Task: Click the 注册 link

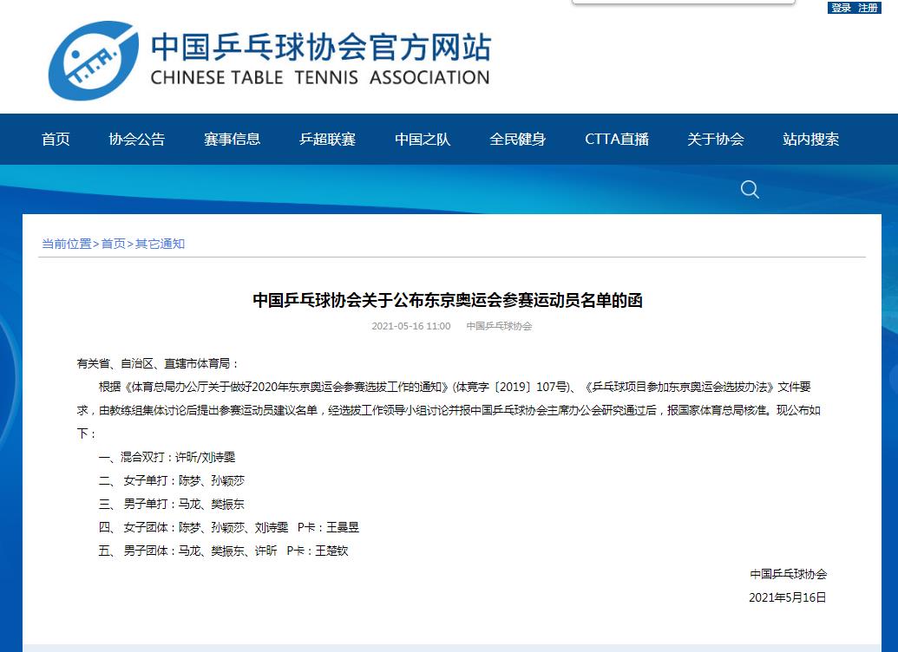Action: click(868, 8)
